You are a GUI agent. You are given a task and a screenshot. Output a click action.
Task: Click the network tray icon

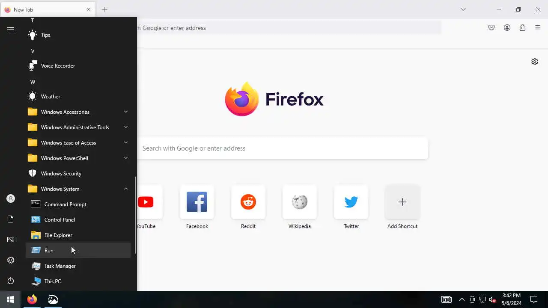[x=482, y=299]
